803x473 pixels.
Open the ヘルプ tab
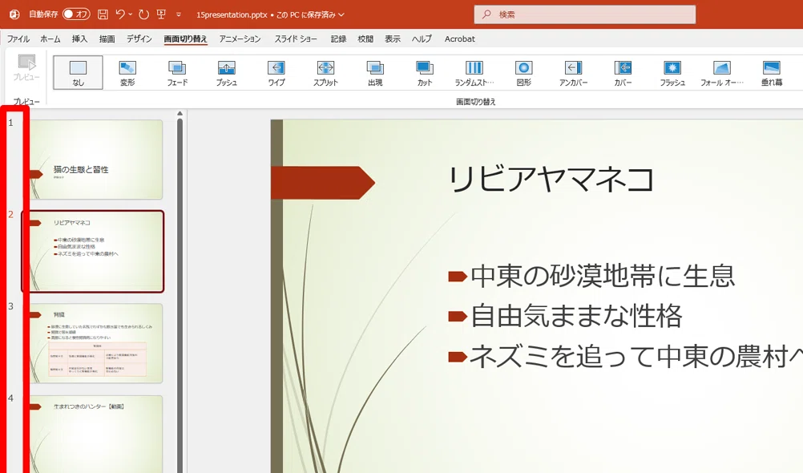coord(422,39)
